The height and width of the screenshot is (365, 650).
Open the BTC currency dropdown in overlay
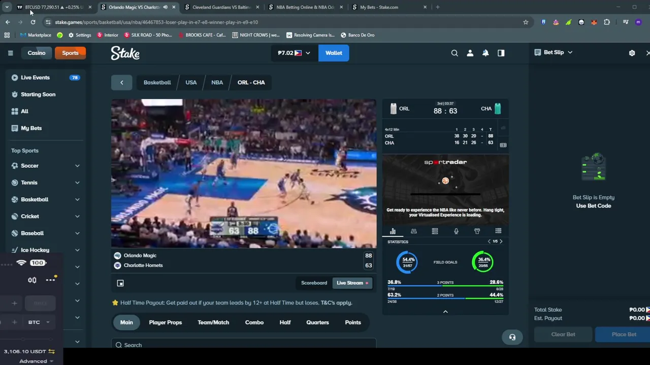39,322
